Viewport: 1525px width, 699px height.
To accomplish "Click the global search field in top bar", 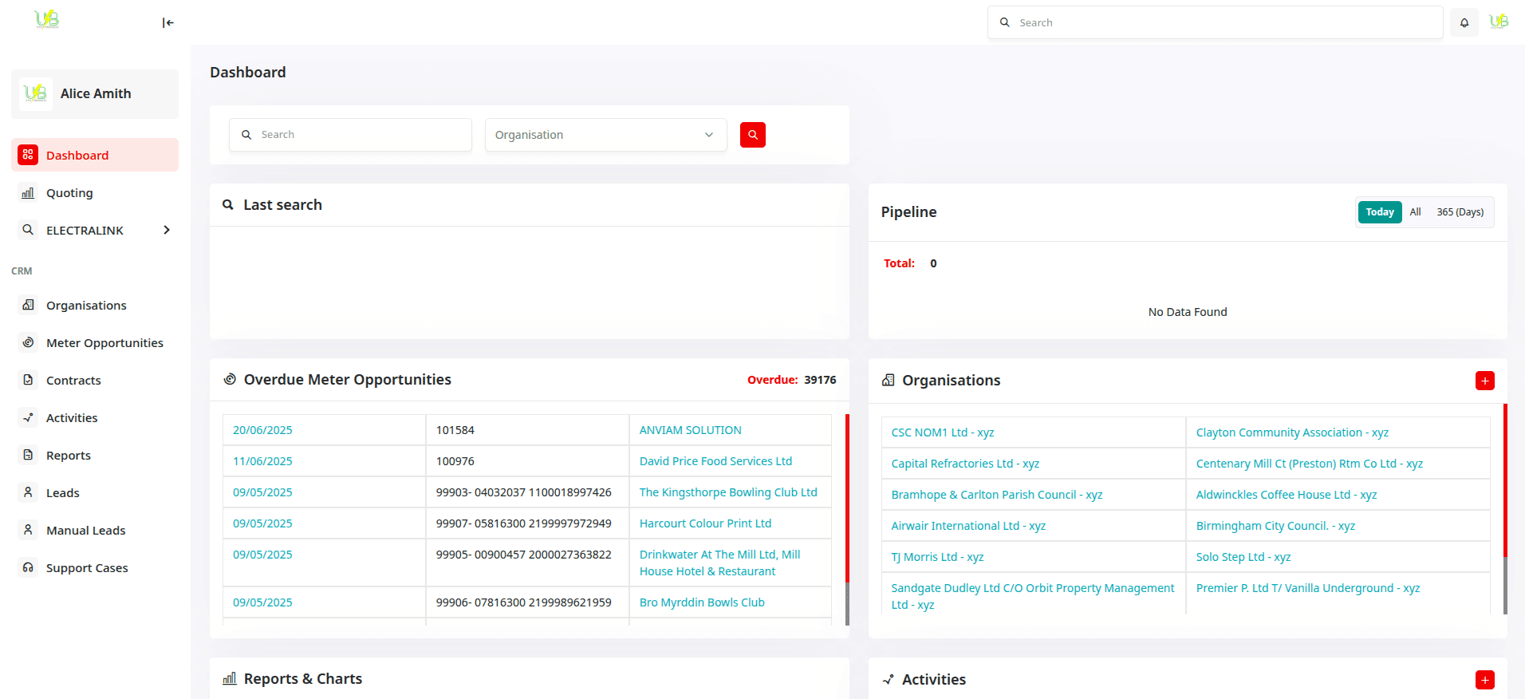I will click(x=1215, y=22).
